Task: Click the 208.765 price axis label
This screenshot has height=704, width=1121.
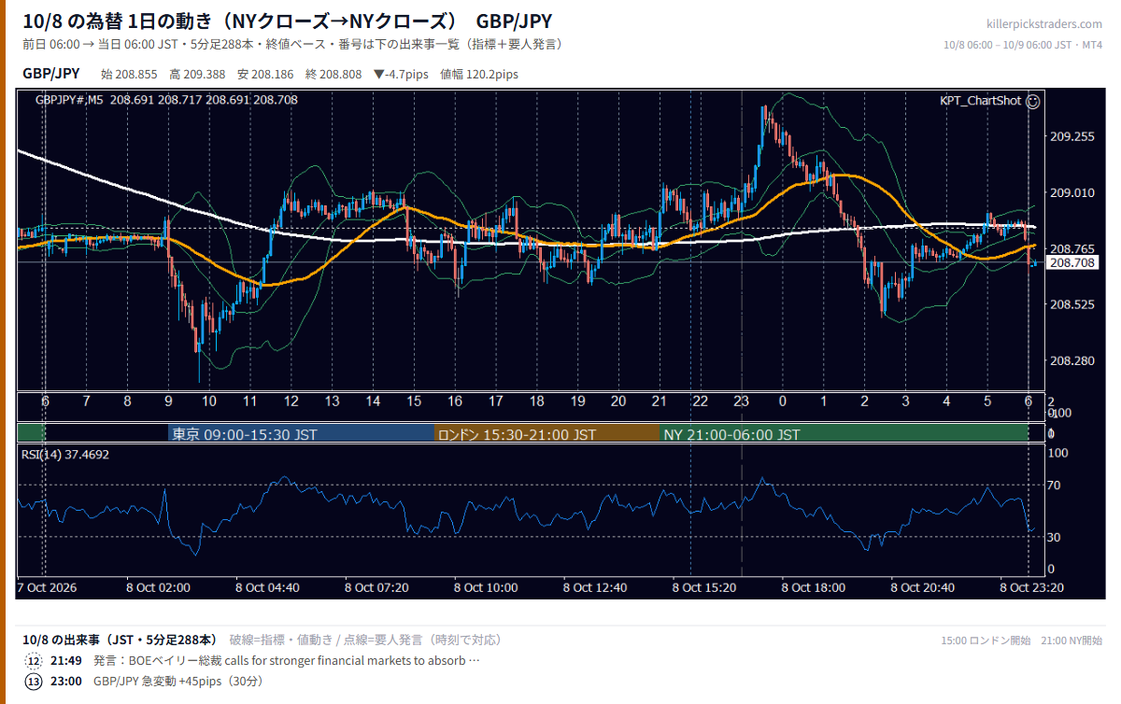Action: point(1072,248)
